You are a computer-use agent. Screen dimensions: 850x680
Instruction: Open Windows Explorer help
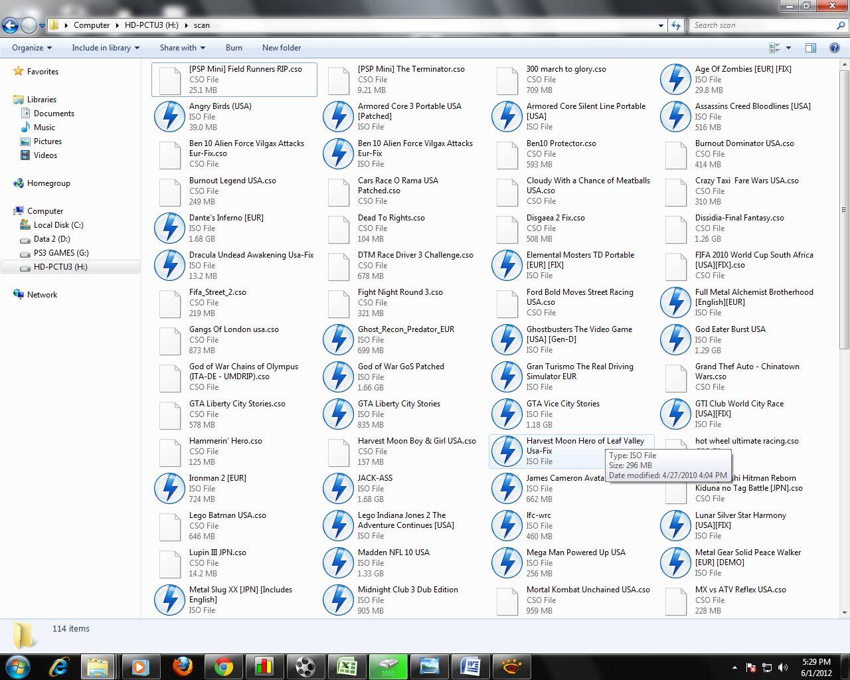(835, 48)
